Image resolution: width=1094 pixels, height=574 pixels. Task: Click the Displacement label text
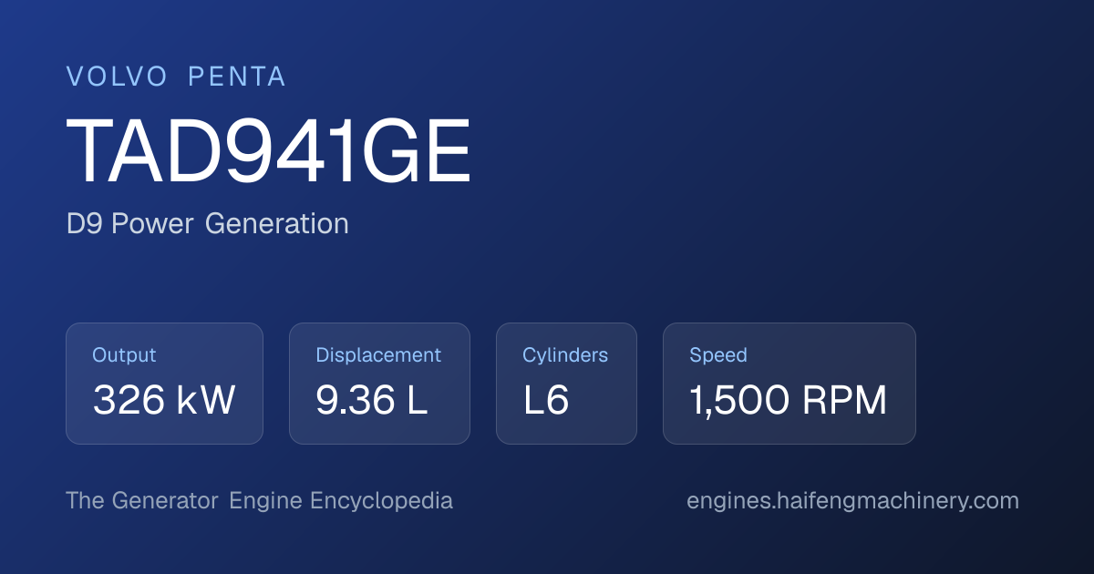point(378,355)
